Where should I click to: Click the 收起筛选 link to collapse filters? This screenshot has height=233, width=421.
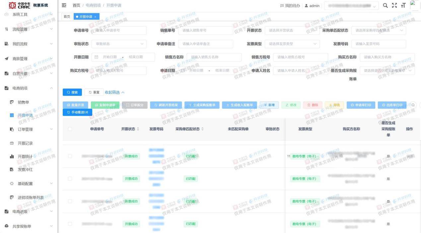click(114, 92)
